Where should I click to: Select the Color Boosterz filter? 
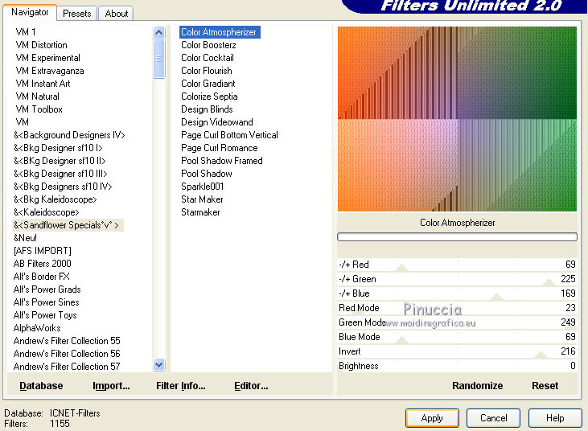click(x=208, y=45)
